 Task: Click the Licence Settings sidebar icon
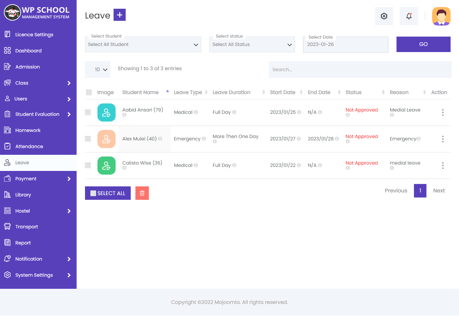click(7, 34)
